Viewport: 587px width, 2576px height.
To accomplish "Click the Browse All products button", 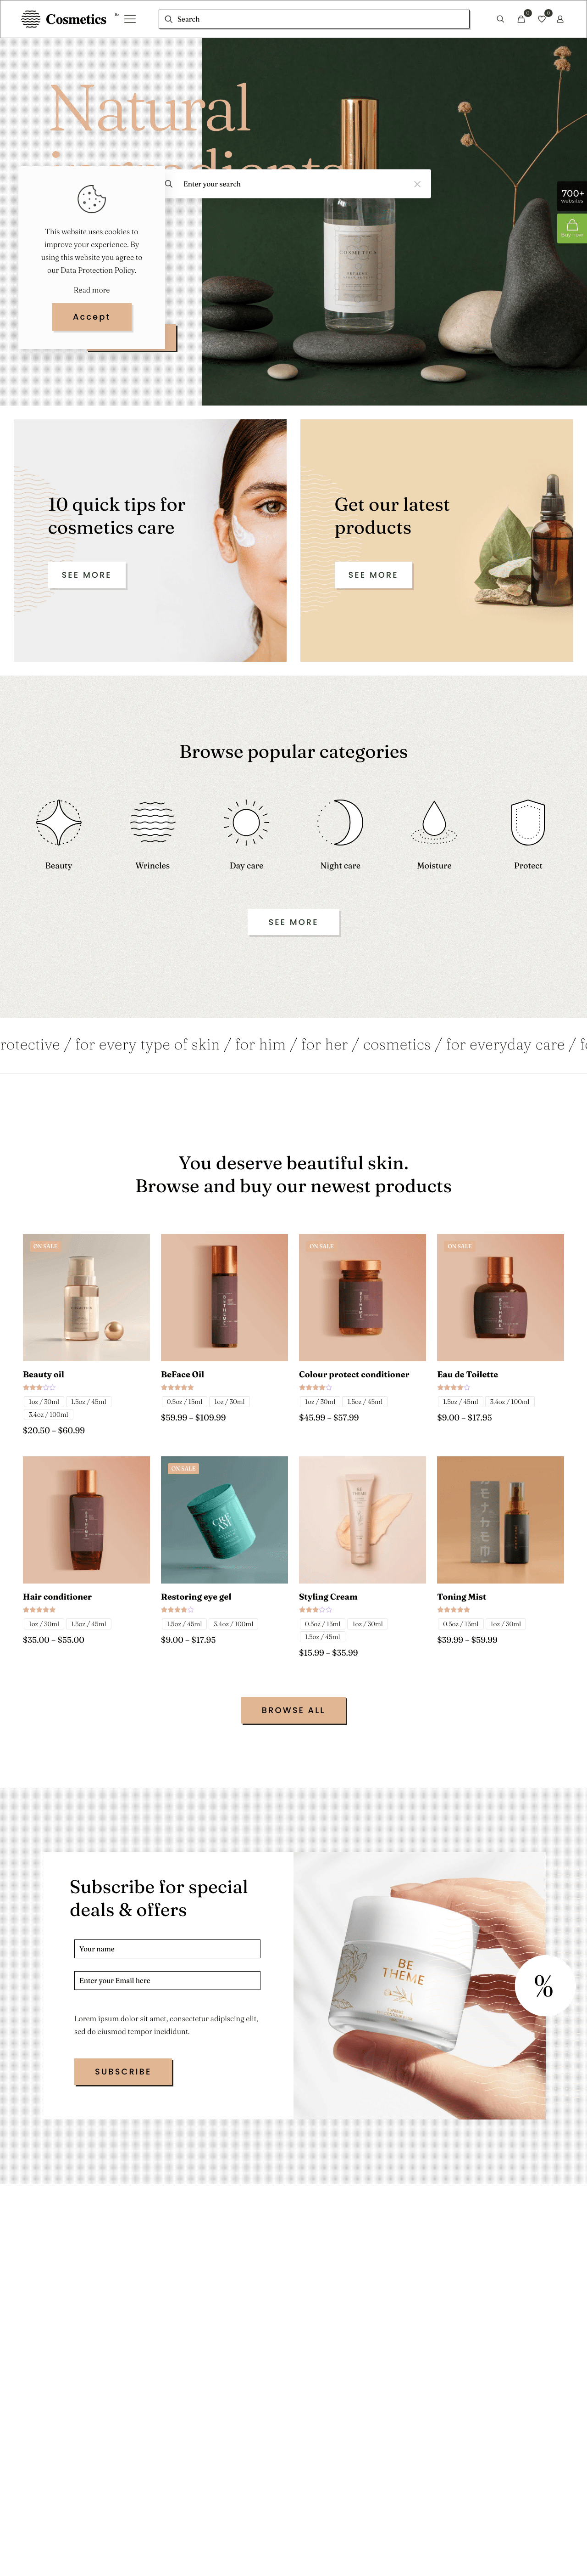I will 293,1710.
